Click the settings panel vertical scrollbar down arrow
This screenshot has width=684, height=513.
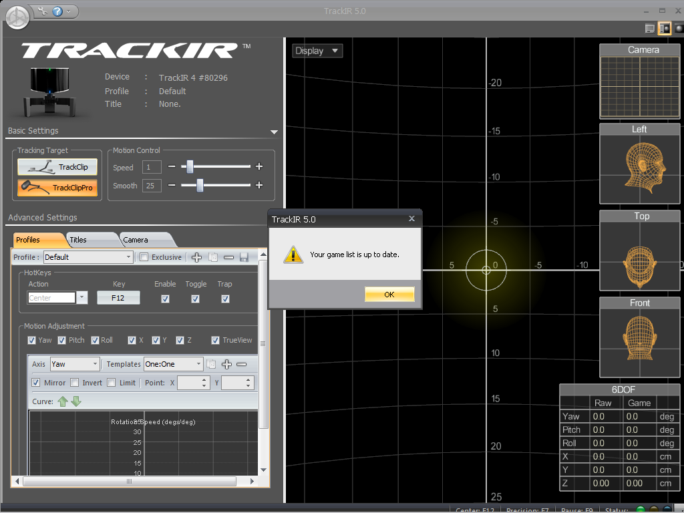(263, 470)
